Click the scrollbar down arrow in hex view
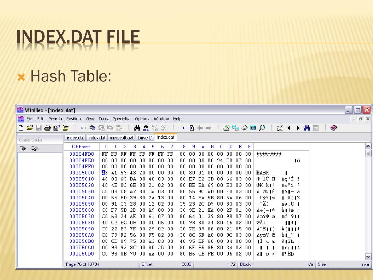This screenshot has height=280, width=373. click(x=368, y=257)
